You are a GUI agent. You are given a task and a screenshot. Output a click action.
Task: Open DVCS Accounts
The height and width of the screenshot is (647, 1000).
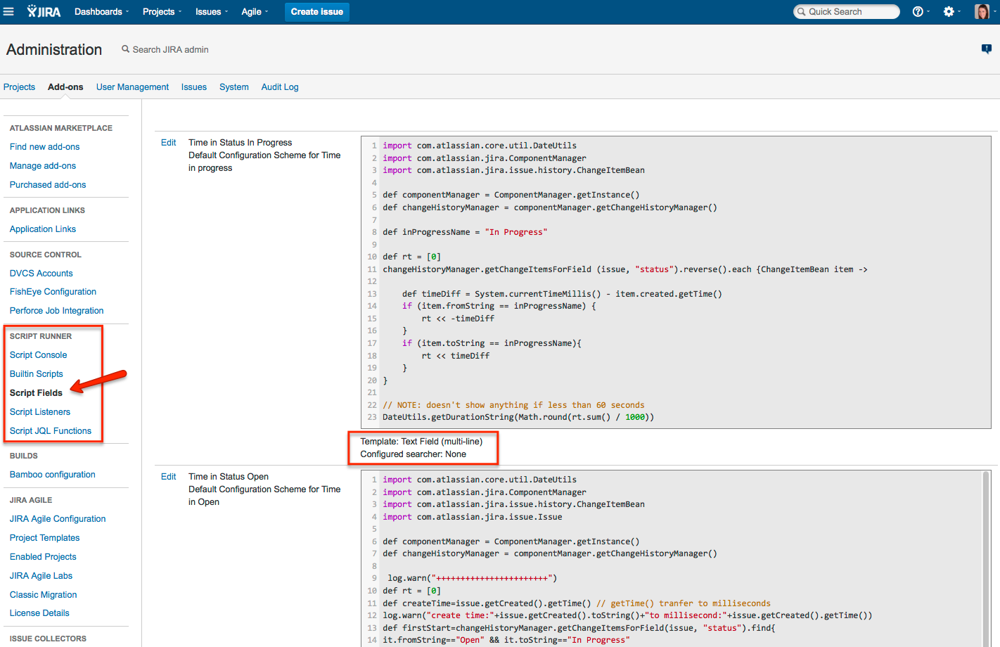(x=41, y=273)
